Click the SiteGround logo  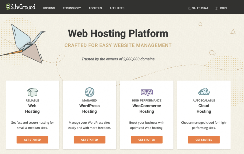click(21, 7)
